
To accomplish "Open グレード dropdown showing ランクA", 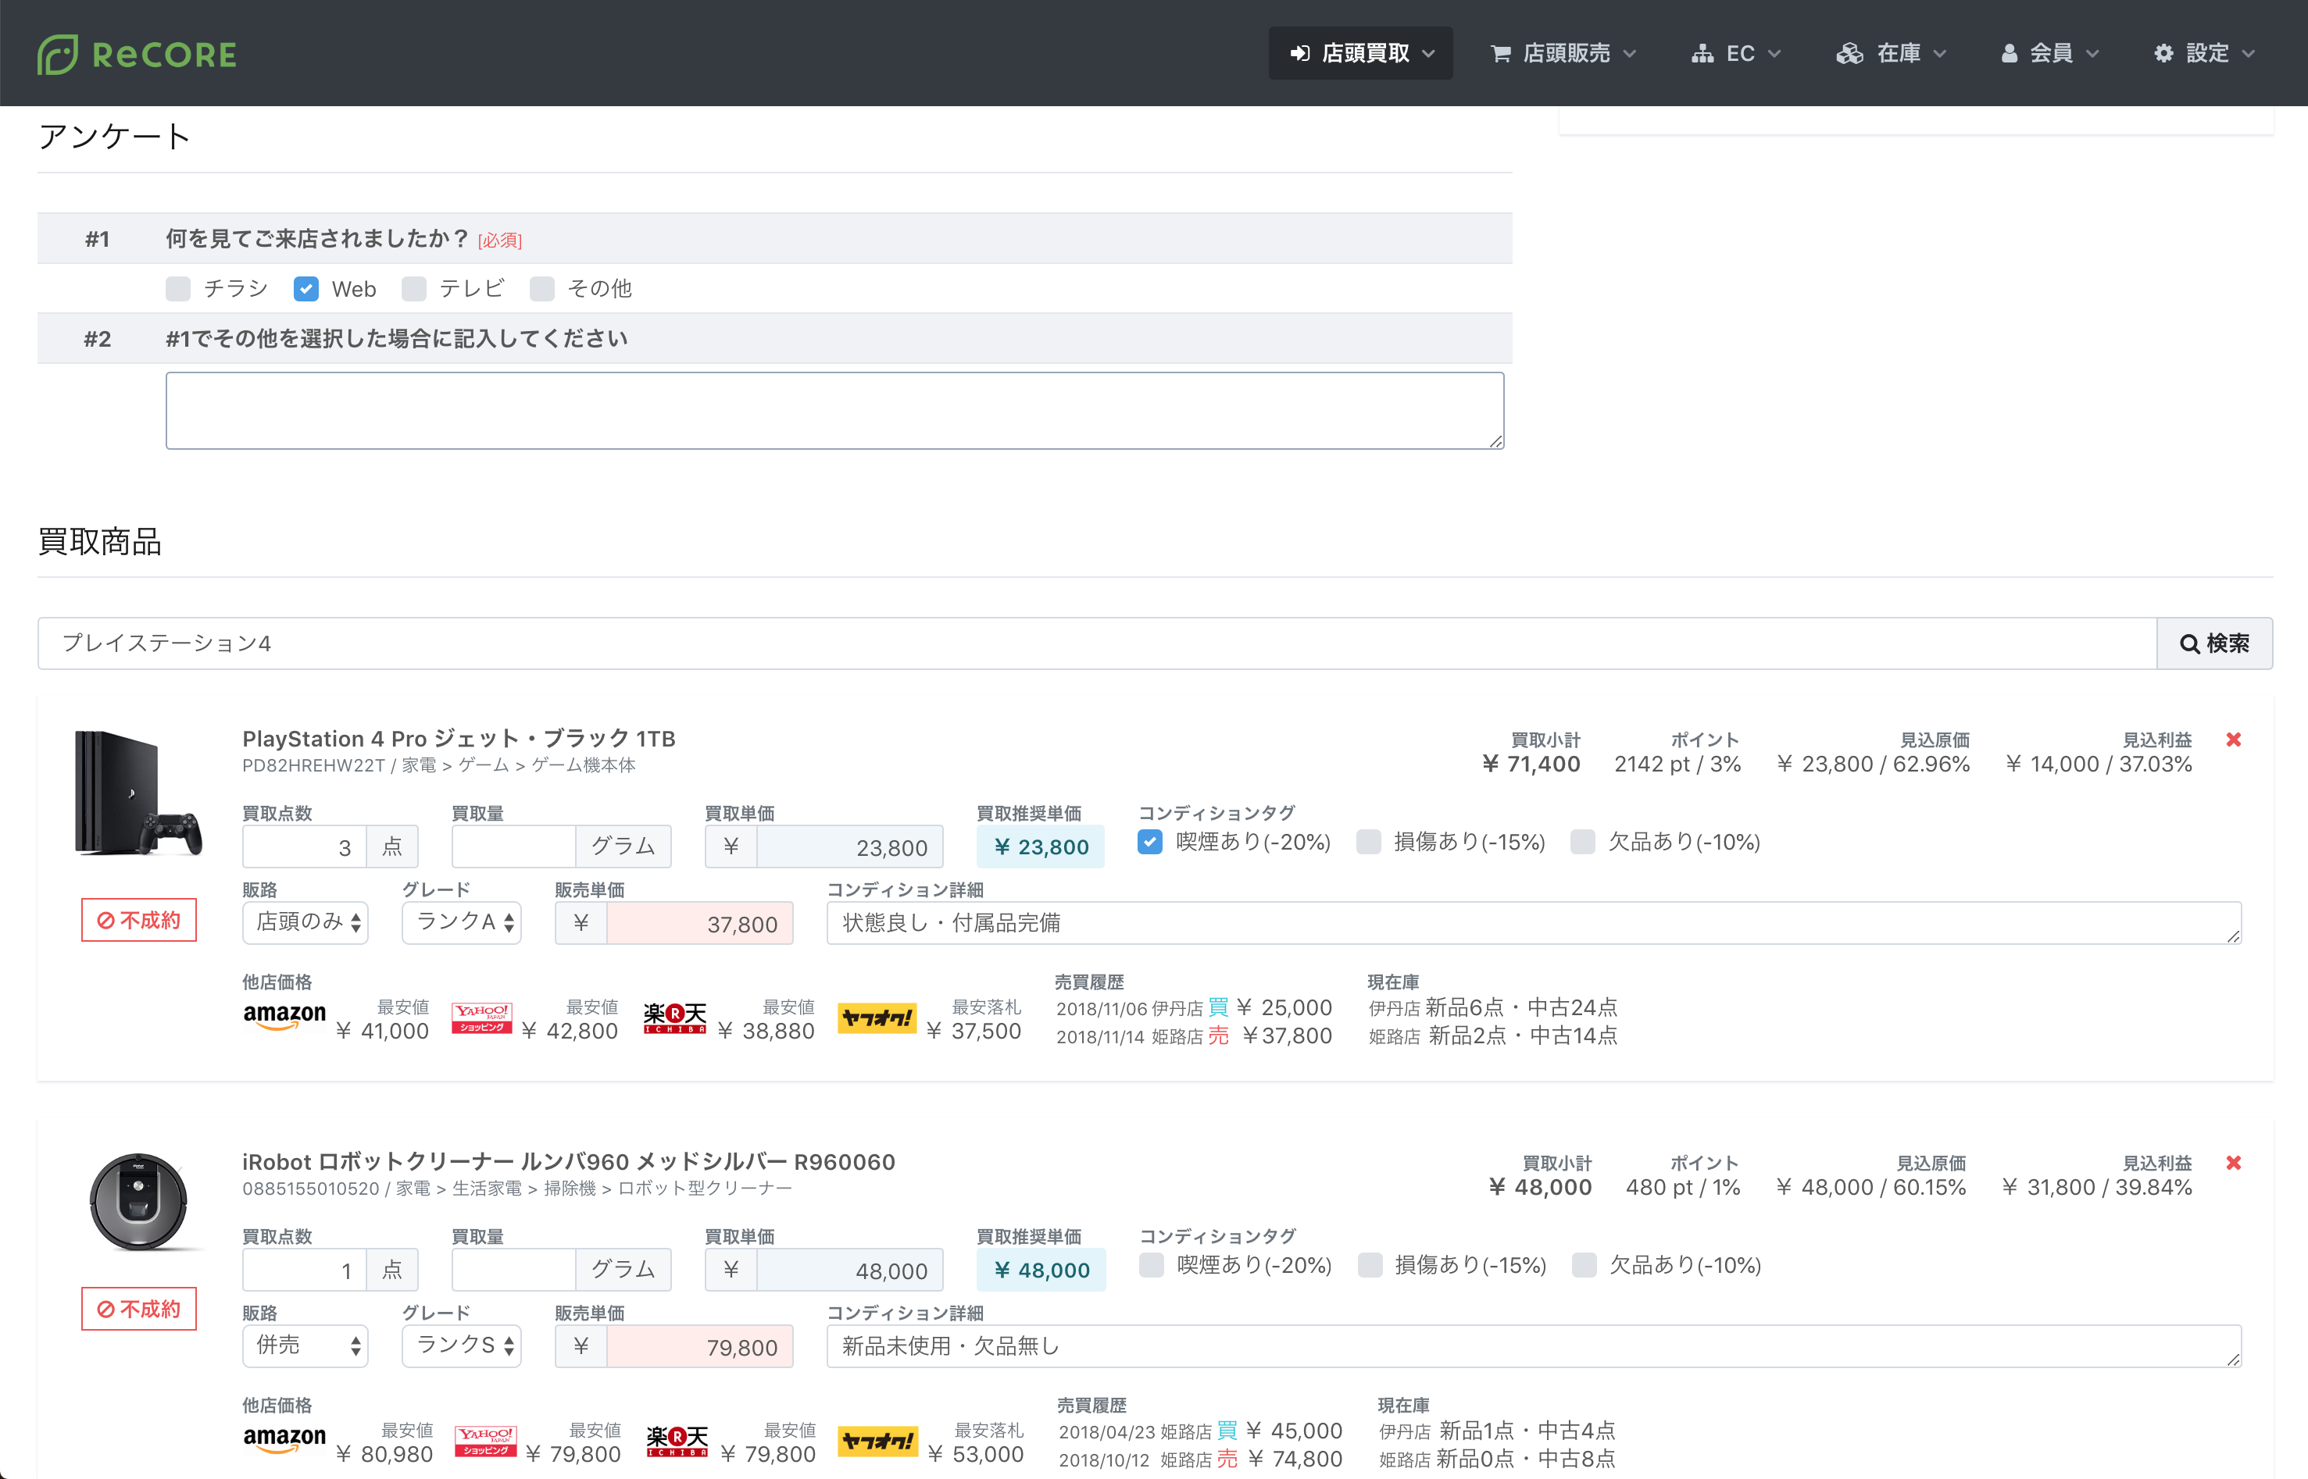I will point(461,923).
